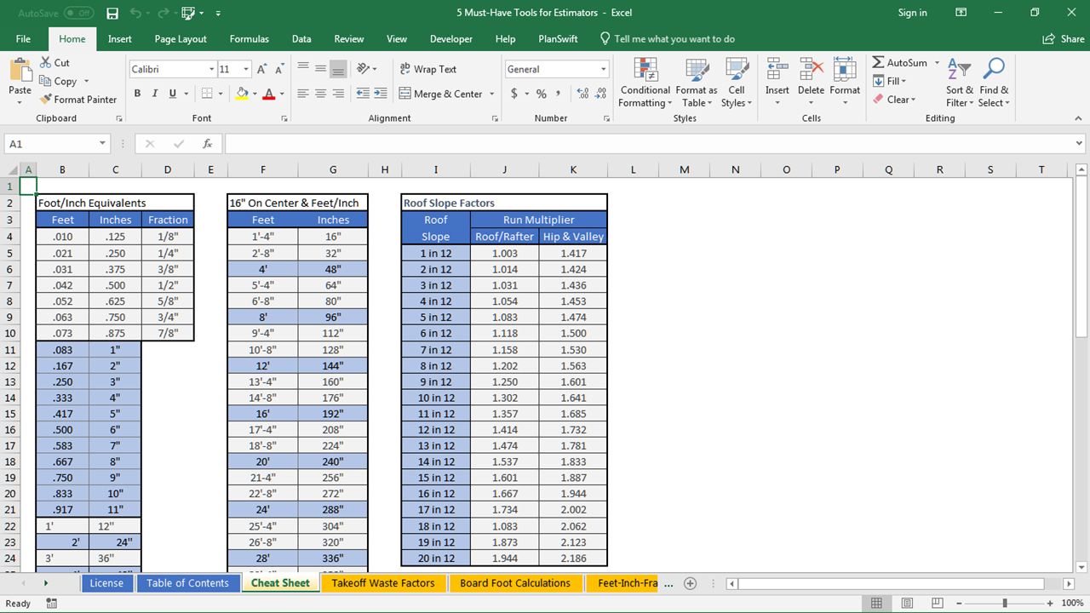This screenshot has width=1090, height=613.
Task: Click the Format Painter brush icon
Action: point(46,100)
